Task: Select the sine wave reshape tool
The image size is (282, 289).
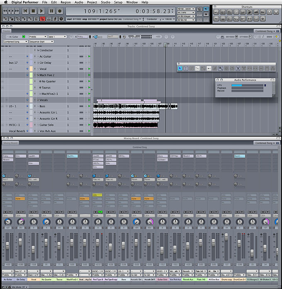Action: (x=203, y=69)
